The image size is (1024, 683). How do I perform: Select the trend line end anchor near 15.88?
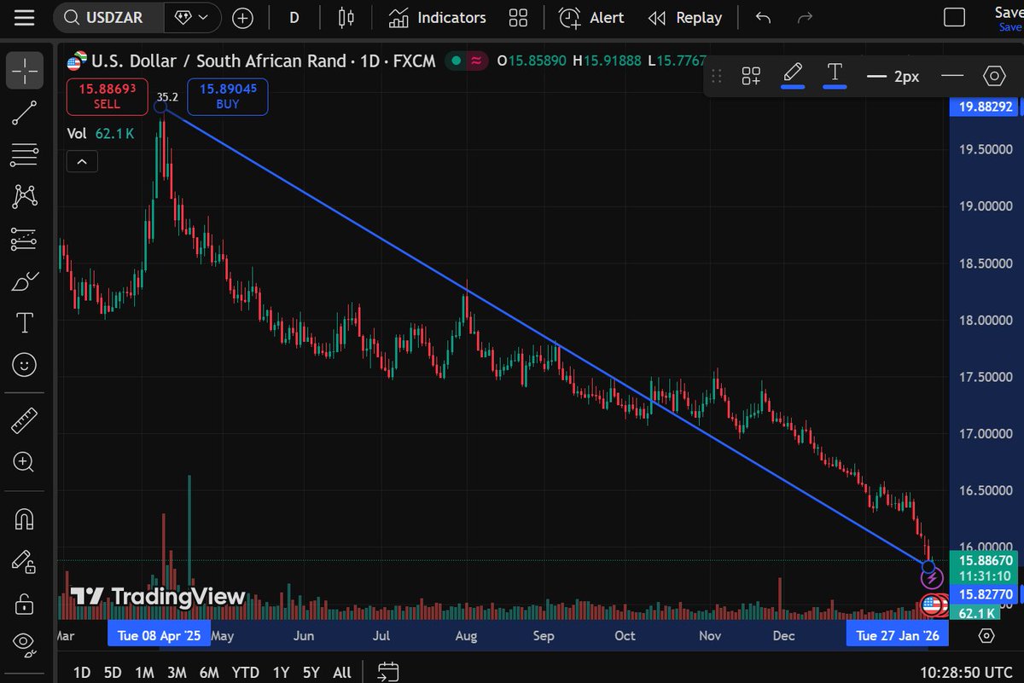tap(928, 567)
